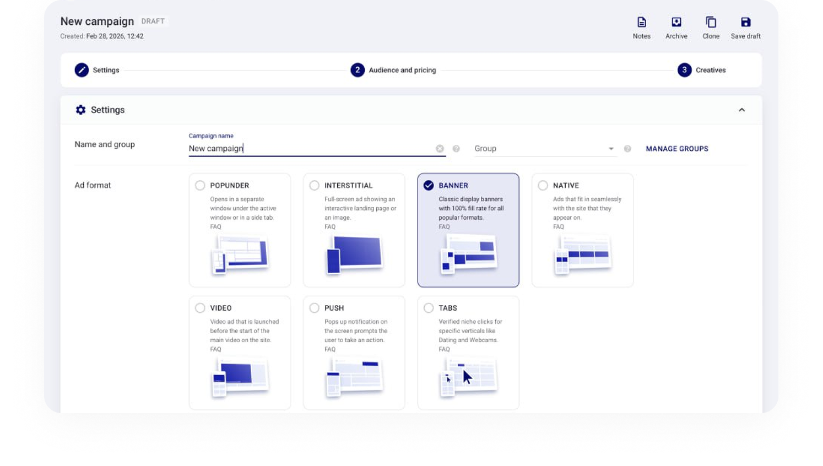Viewport: 823px width, 466px height.
Task: Collapse the Settings section chevron
Action: 741,110
